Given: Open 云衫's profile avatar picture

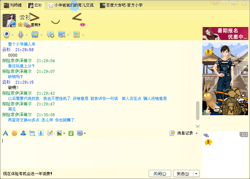Looking at the screenshot, I should 9,20.
